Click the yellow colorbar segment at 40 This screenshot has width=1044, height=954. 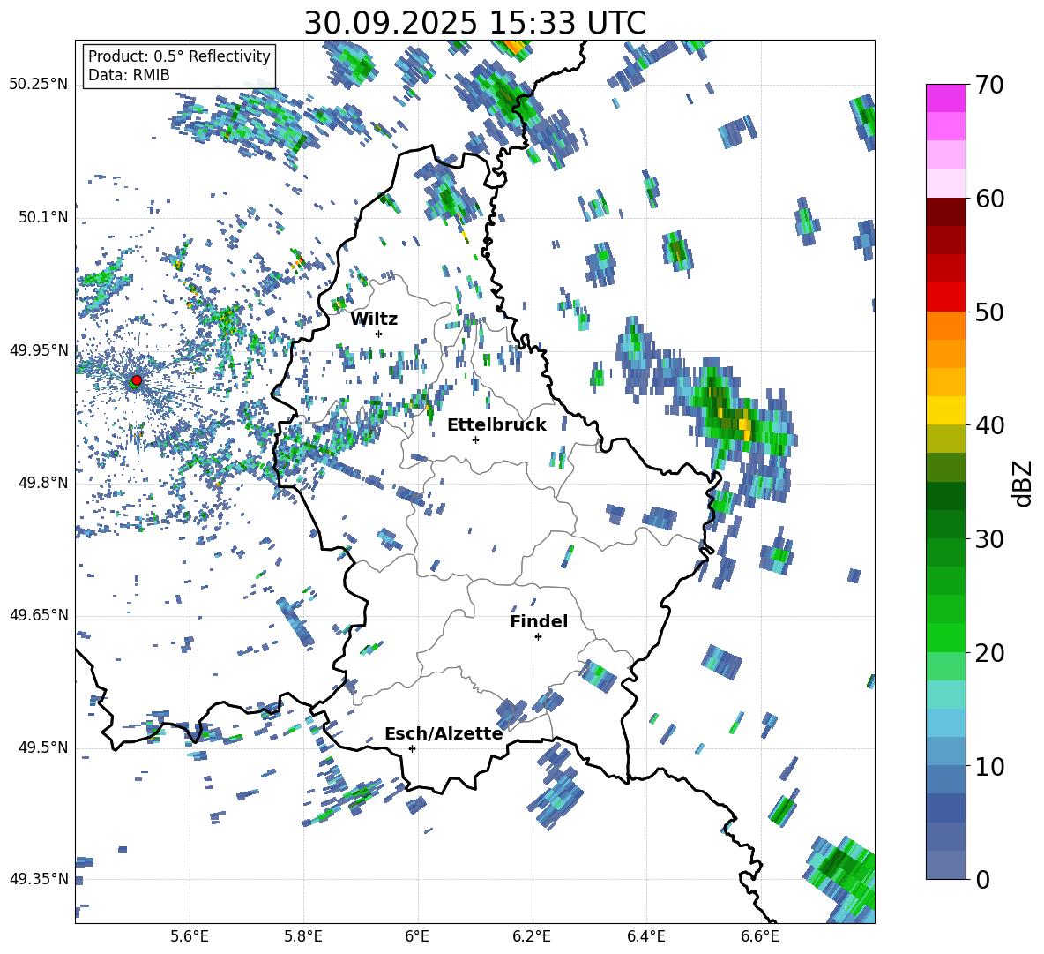[x=945, y=410]
